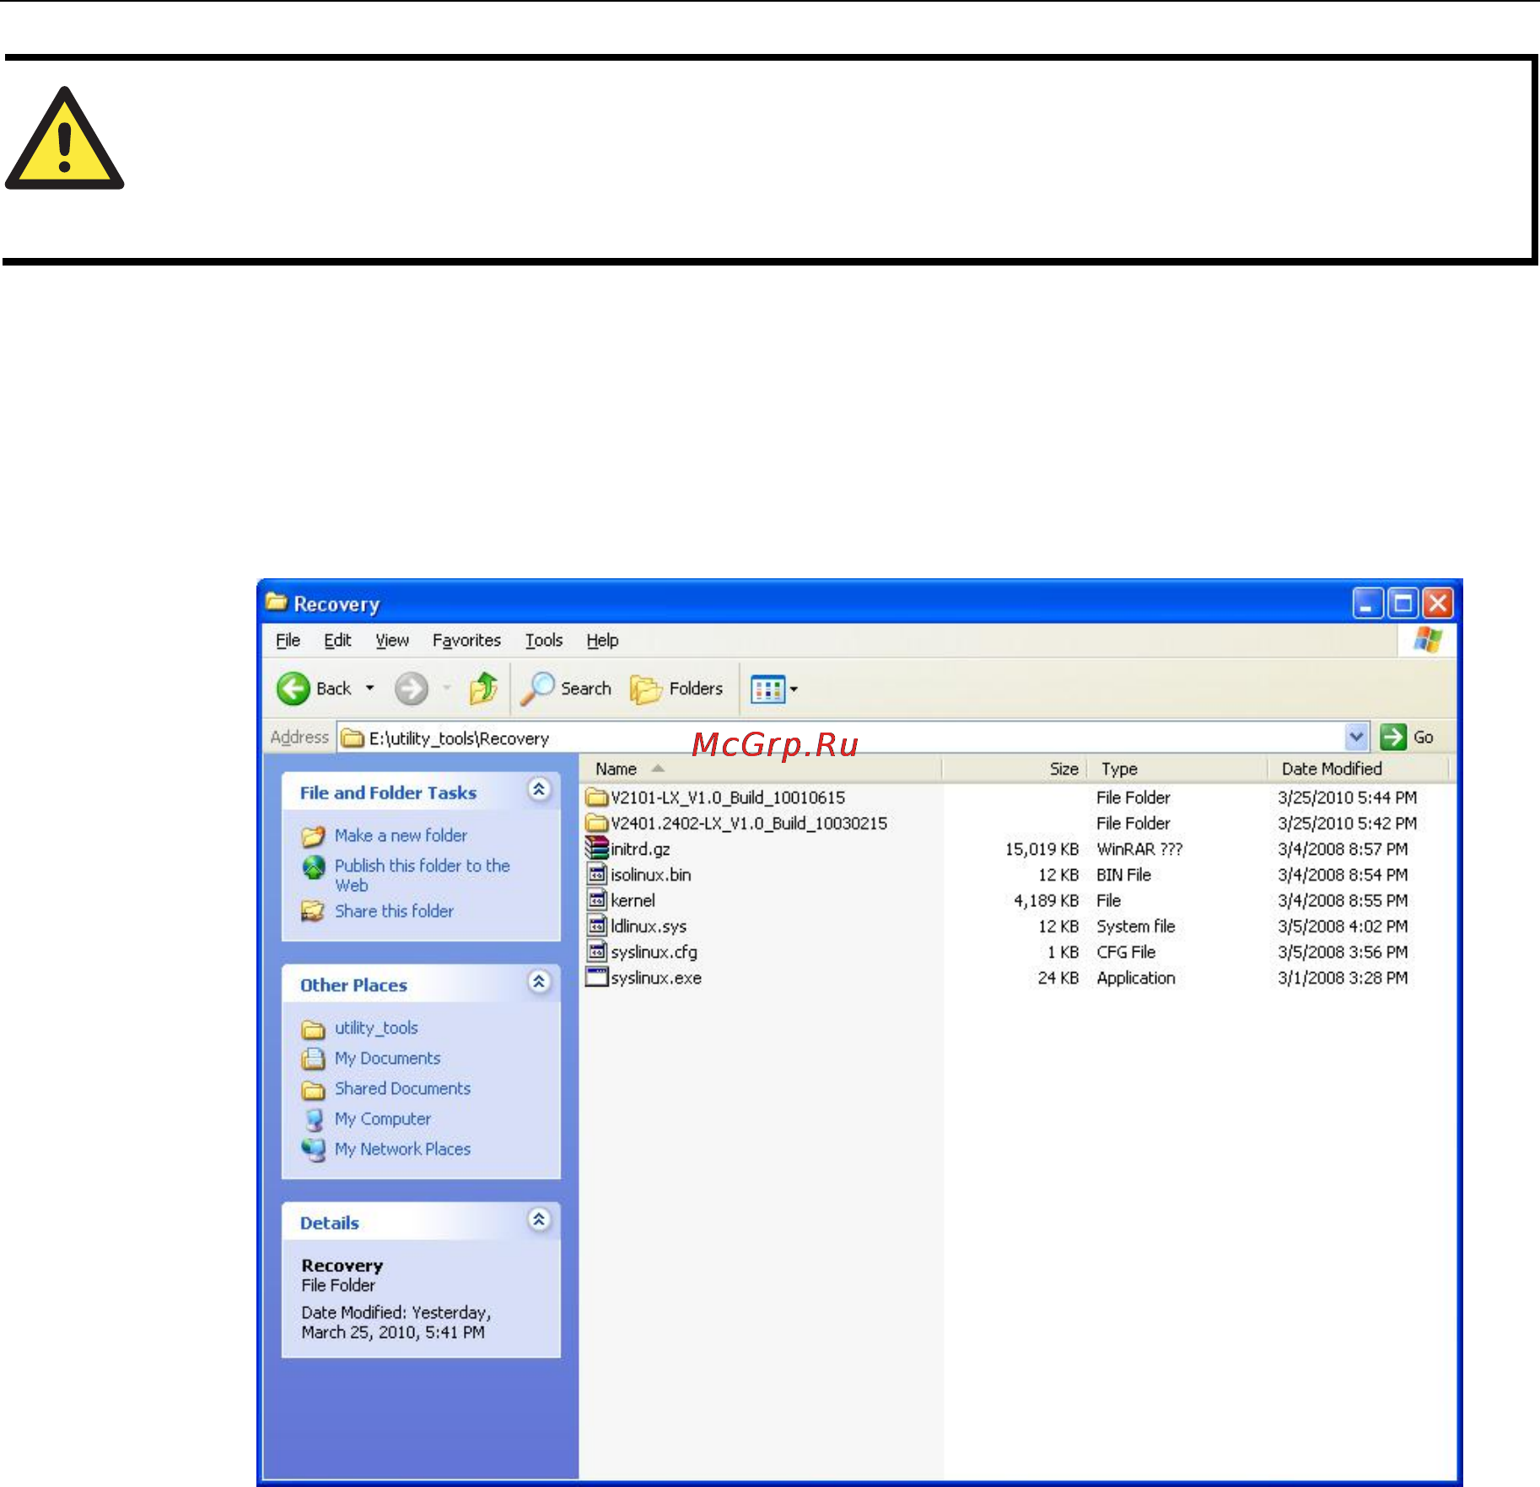The image size is (1540, 1487).
Task: Select the ldlinux.sys file icon
Action: click(597, 926)
